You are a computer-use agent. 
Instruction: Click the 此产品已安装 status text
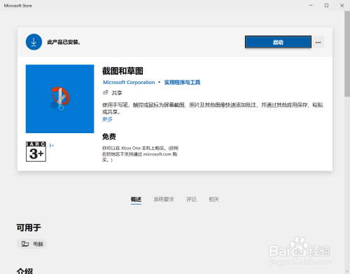(64, 42)
